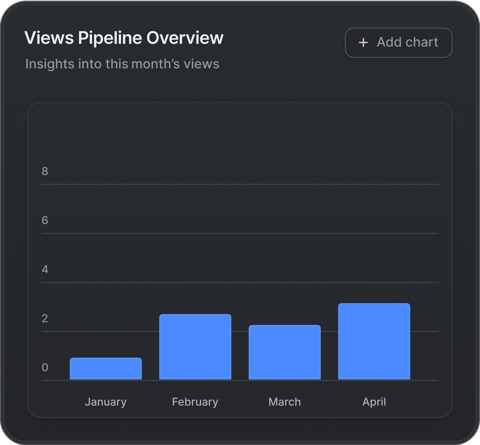Click the plus icon beside Add chart
Screen dimensions: 480x445
[x=363, y=43]
